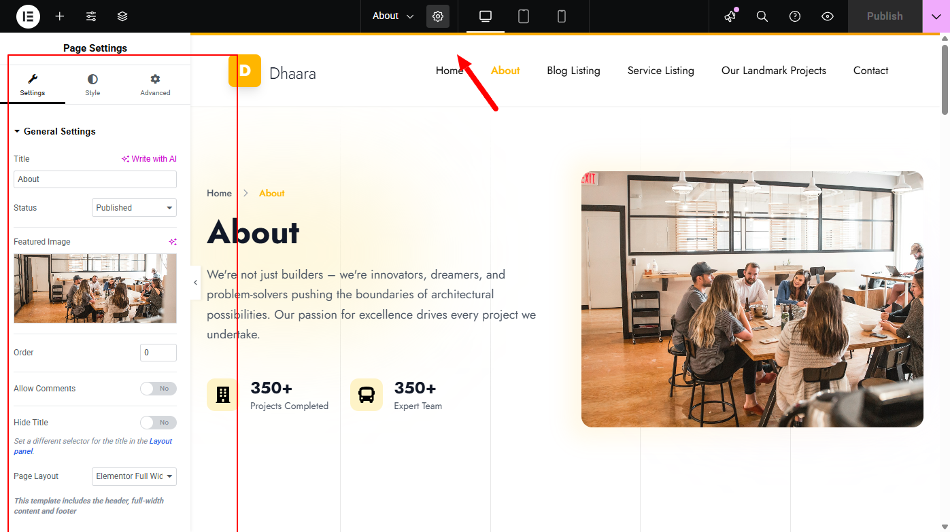Click the Elementor logo icon
Screen dimensions: 950x532
28,16
